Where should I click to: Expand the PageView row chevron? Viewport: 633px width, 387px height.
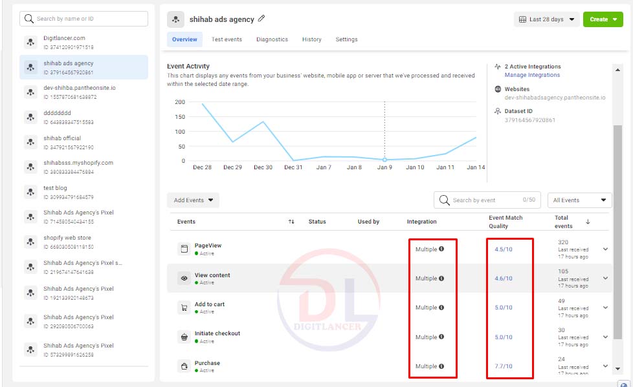point(606,249)
